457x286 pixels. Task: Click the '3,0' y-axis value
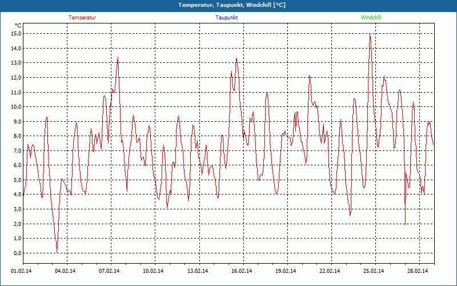click(18, 209)
